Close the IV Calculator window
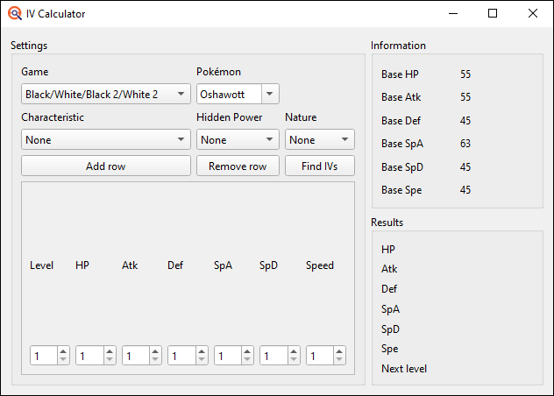 (533, 13)
